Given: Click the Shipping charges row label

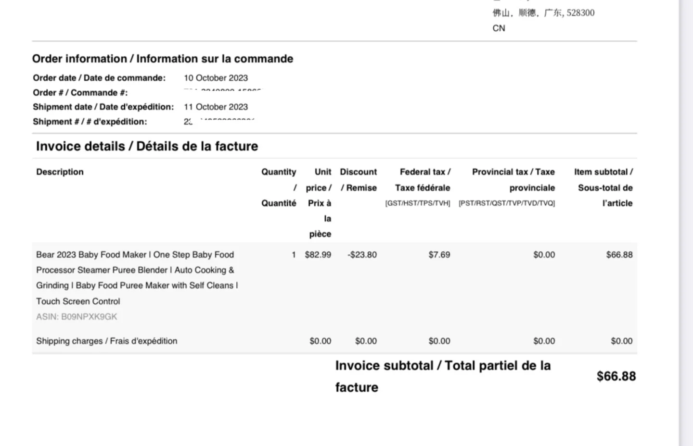Looking at the screenshot, I should click(106, 341).
